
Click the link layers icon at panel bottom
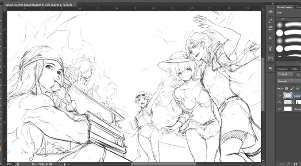click(x=282, y=164)
